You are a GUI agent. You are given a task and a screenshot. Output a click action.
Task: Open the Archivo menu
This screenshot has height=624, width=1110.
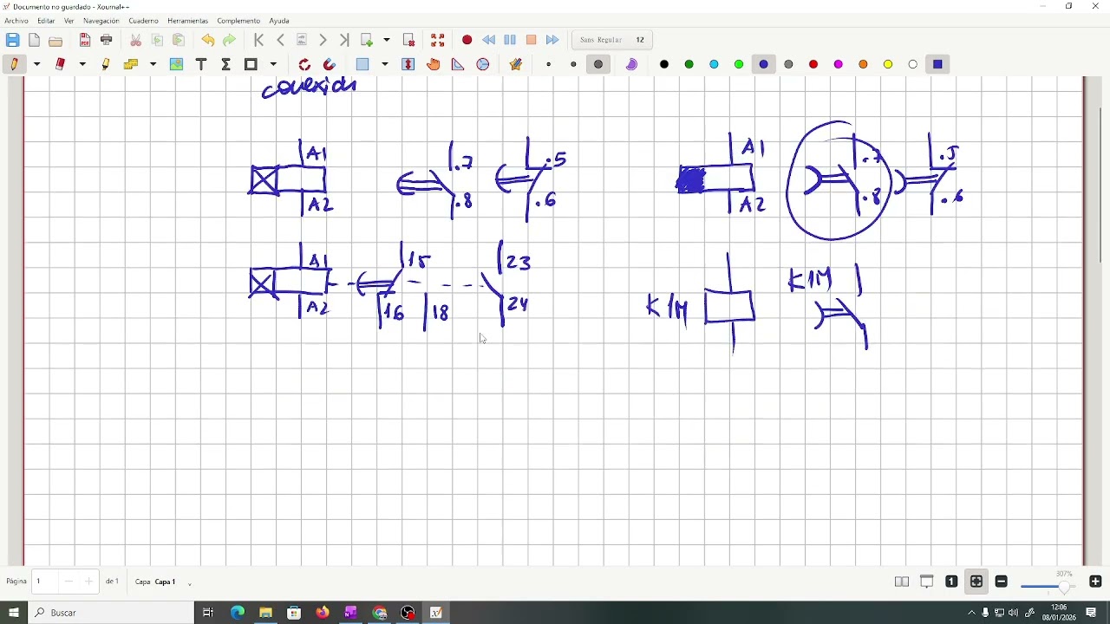pyautogui.click(x=16, y=21)
